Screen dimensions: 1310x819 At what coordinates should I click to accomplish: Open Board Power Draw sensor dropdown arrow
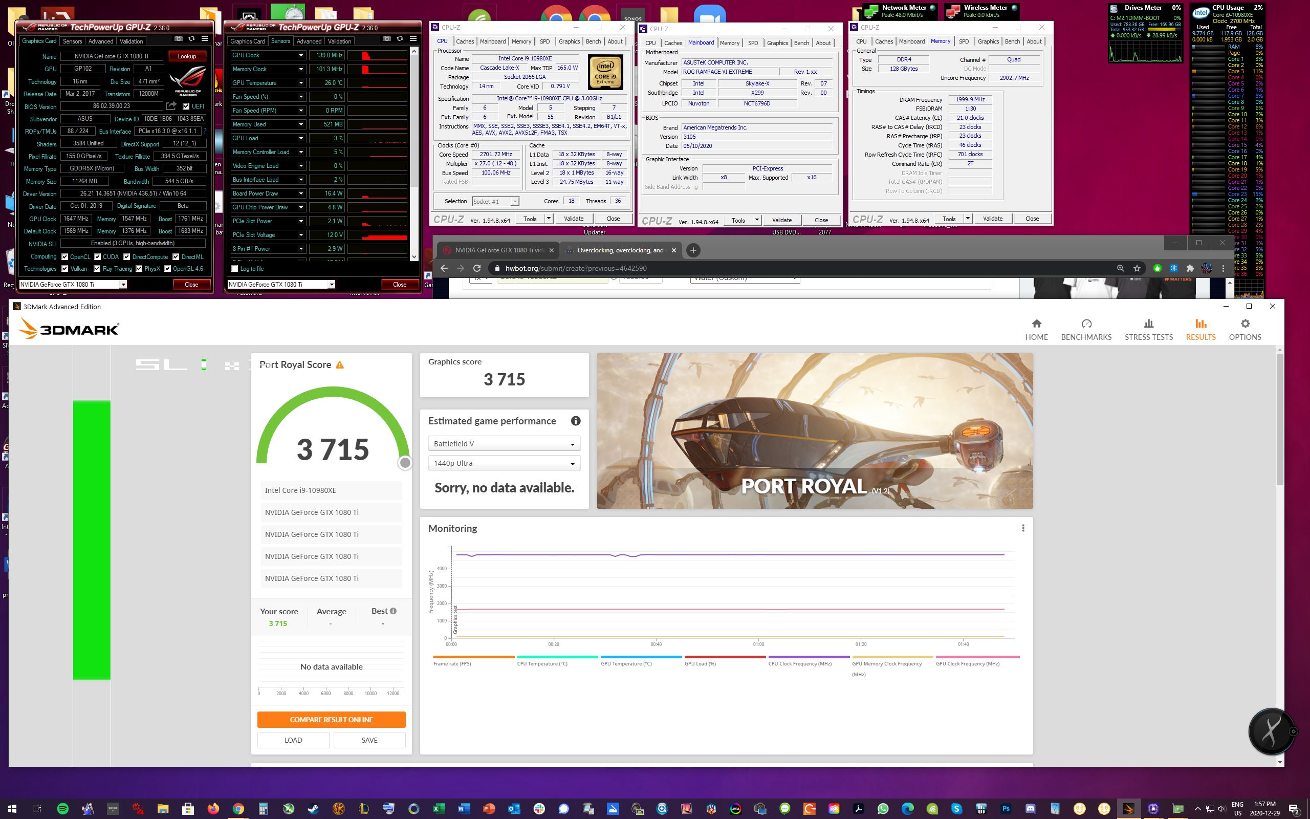[x=301, y=193]
